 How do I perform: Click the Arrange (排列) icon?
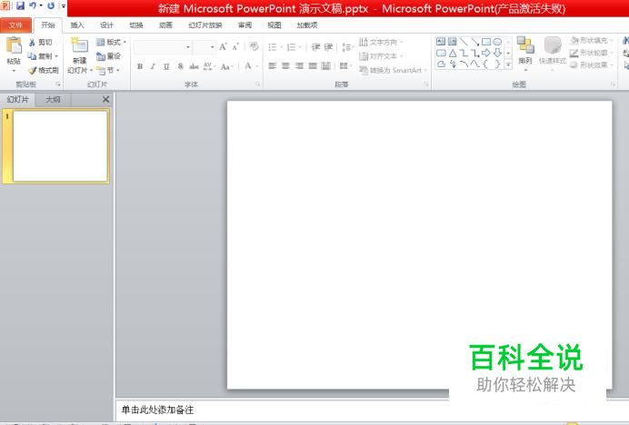[525, 50]
